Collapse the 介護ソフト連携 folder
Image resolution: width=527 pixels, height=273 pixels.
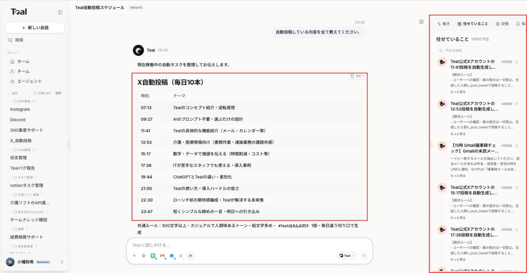coord(11,194)
